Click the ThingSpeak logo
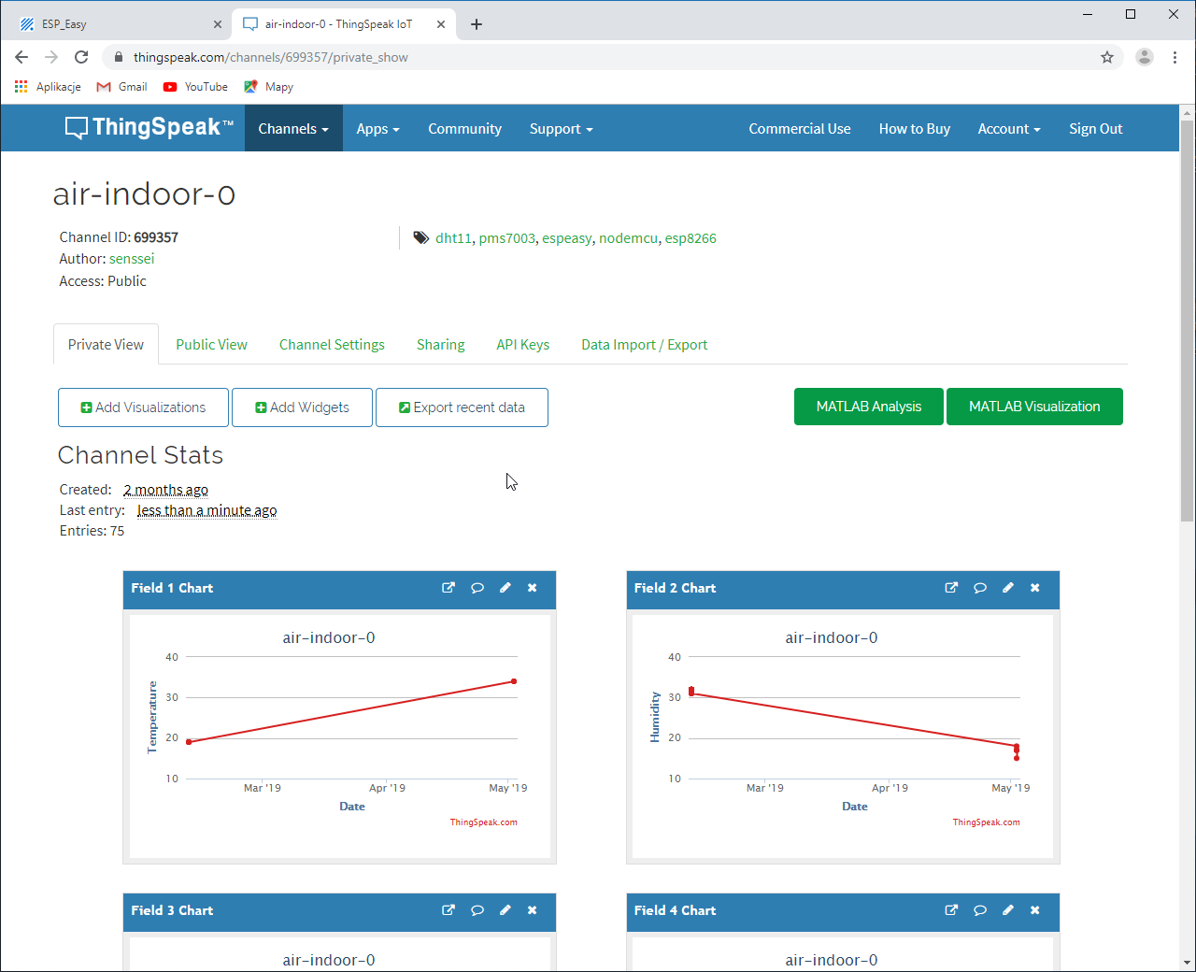1196x972 pixels. (149, 128)
